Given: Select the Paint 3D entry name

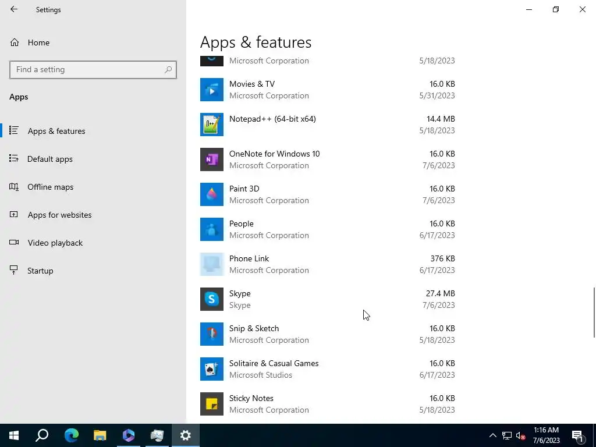Looking at the screenshot, I should pyautogui.click(x=244, y=189).
